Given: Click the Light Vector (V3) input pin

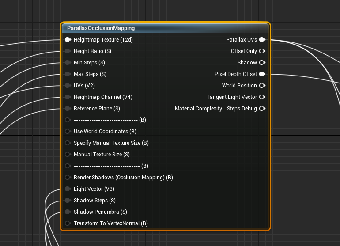Looking at the screenshot, I should point(68,189).
